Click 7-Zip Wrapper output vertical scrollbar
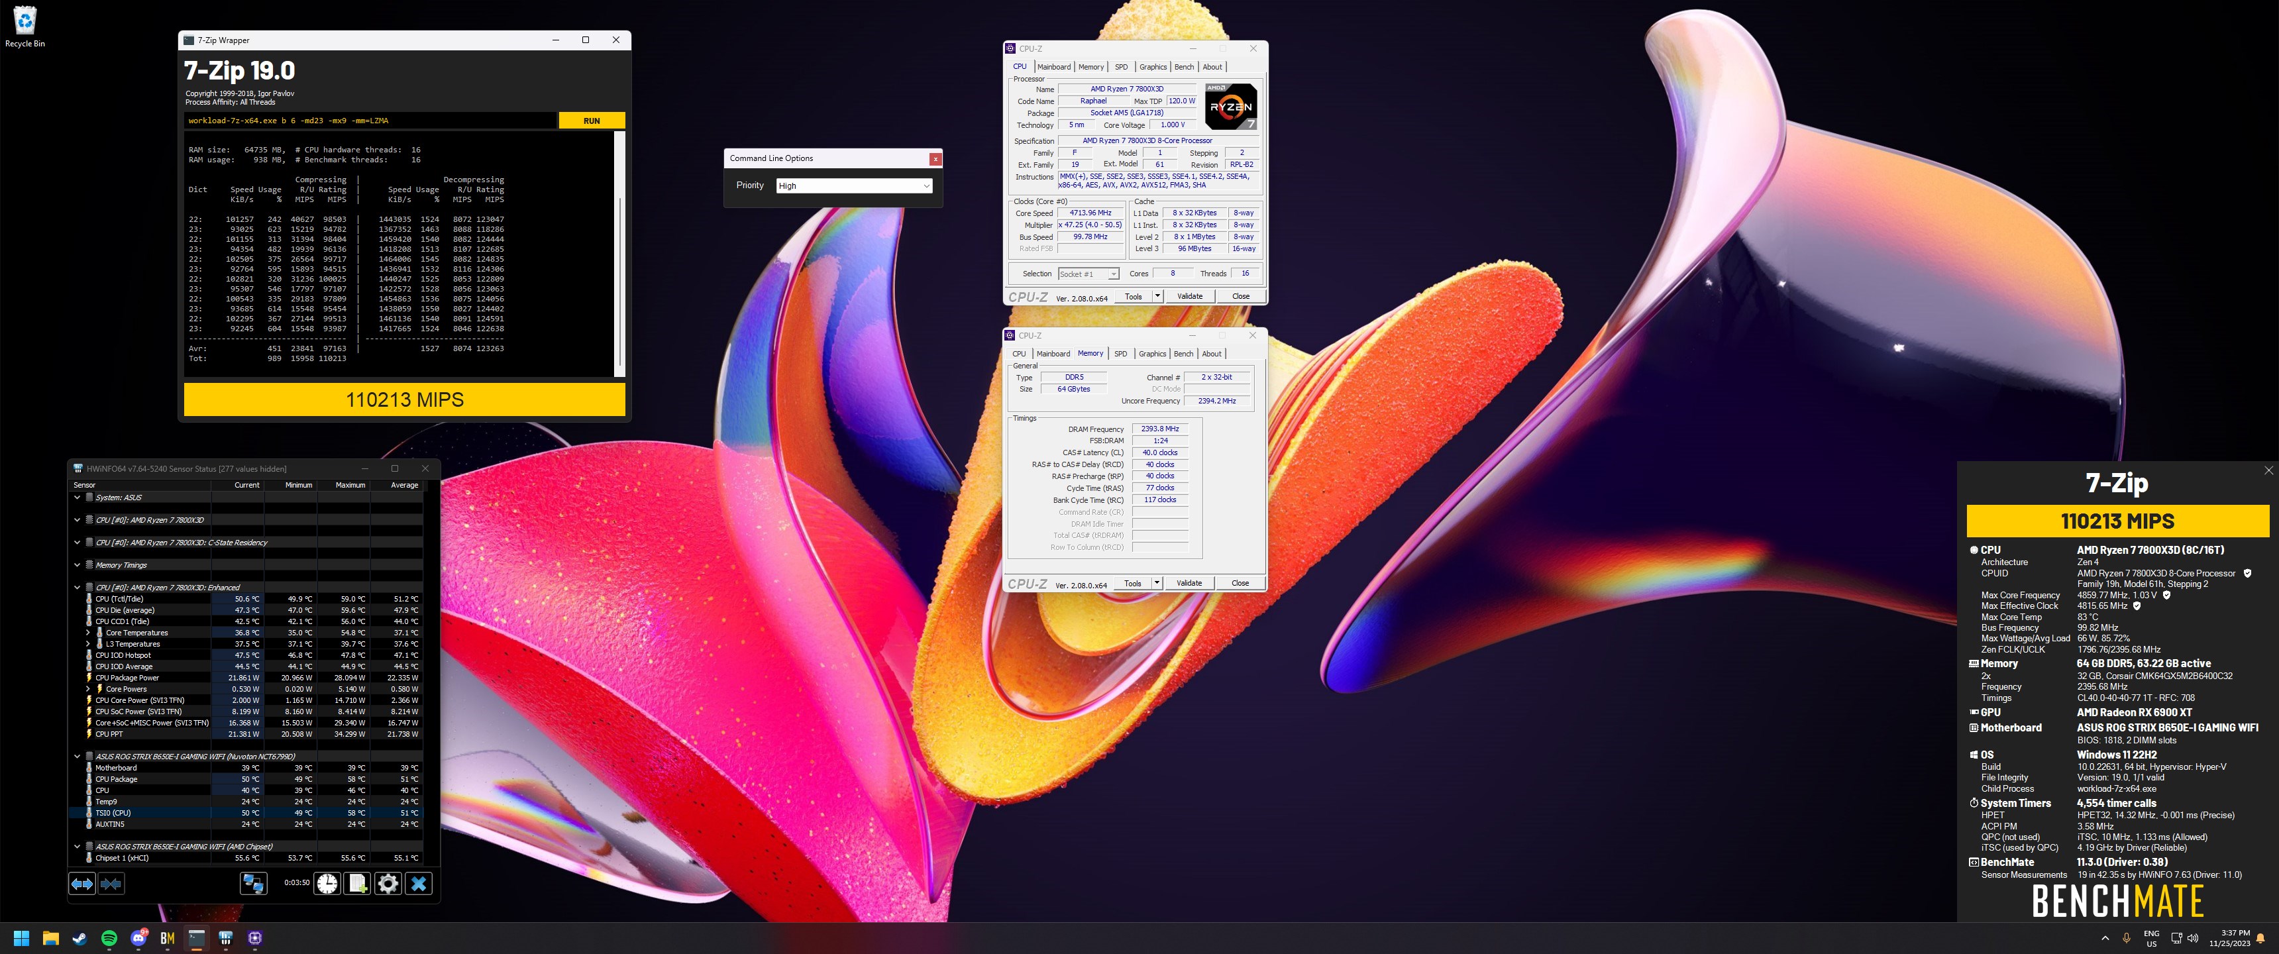This screenshot has width=2279, height=954. coord(620,254)
